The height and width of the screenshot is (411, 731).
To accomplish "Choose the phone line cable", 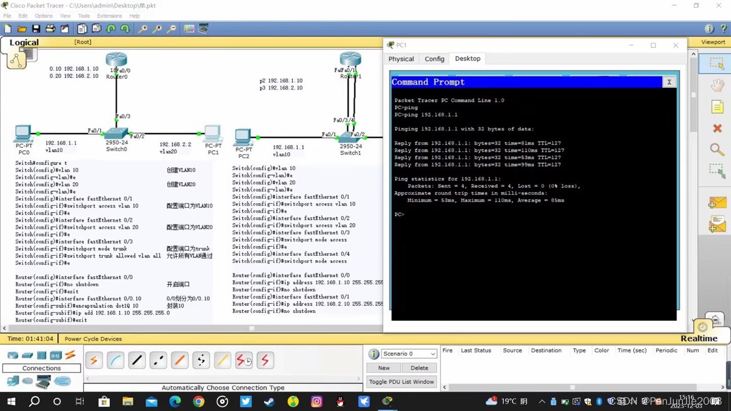I will (x=201, y=360).
